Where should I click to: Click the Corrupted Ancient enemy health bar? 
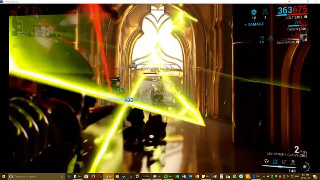coord(150,73)
